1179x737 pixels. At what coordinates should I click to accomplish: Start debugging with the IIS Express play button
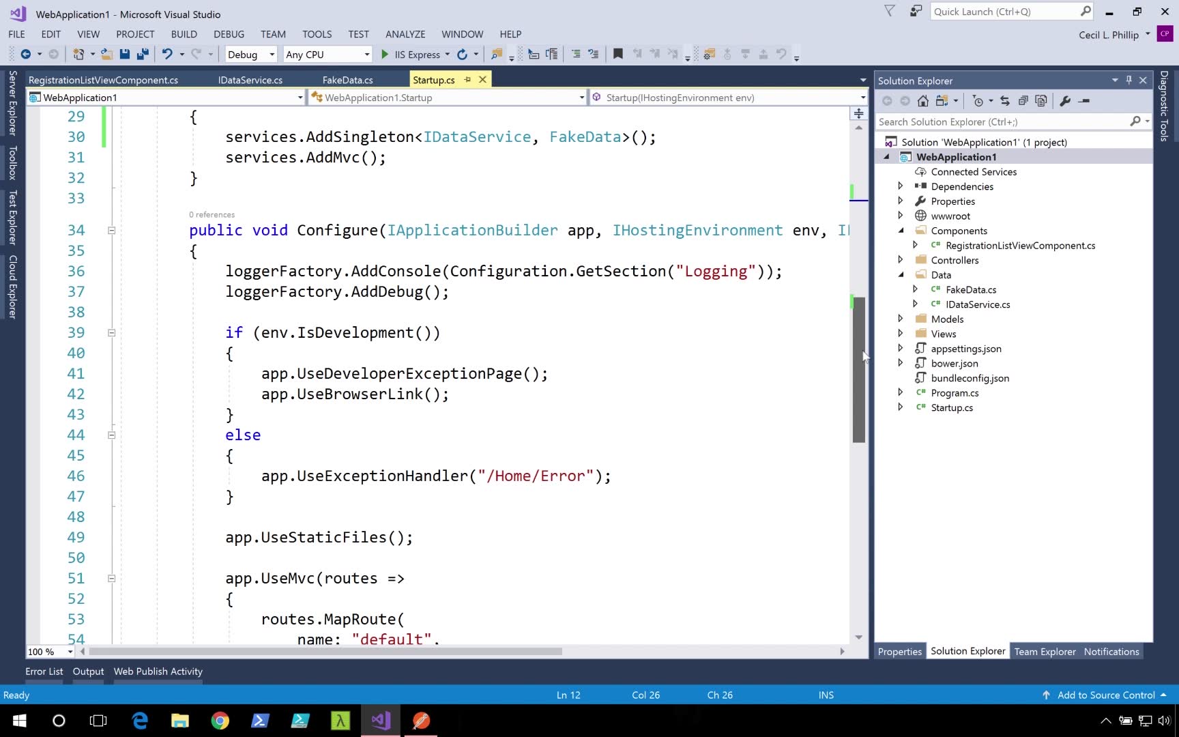(x=385, y=54)
